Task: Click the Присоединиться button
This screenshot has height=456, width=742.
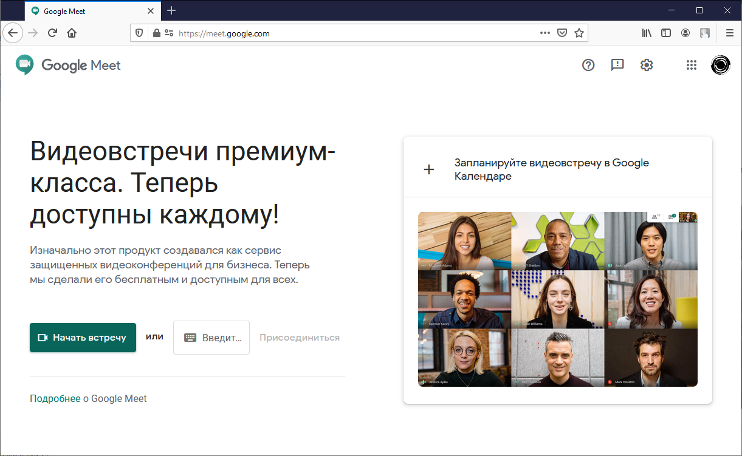Action: 300,338
